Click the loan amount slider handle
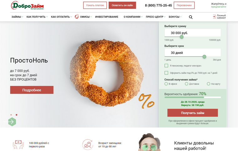The height and width of the screenshot is (151, 238). tap(182, 37)
